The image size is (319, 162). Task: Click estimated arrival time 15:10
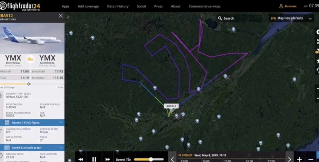(x=59, y=78)
